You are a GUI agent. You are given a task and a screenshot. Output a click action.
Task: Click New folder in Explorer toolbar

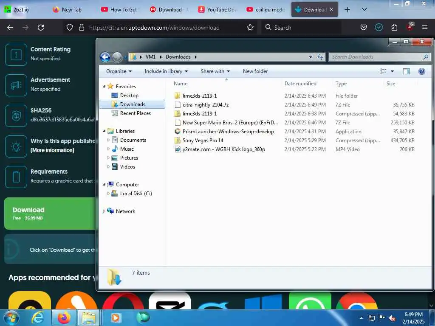pos(255,71)
